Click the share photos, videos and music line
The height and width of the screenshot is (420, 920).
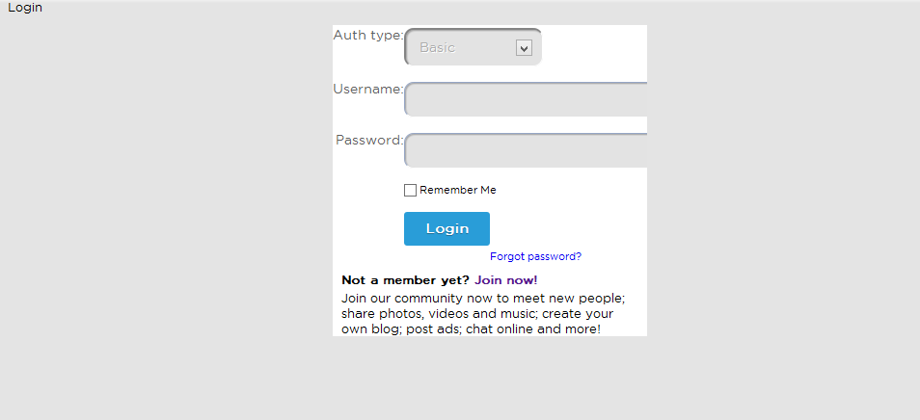tap(477, 313)
